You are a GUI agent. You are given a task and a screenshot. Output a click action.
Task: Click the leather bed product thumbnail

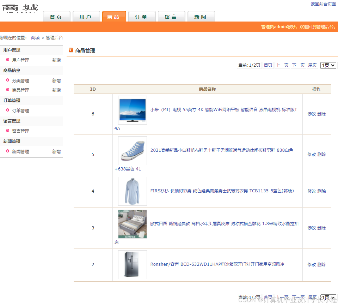tap(133, 224)
